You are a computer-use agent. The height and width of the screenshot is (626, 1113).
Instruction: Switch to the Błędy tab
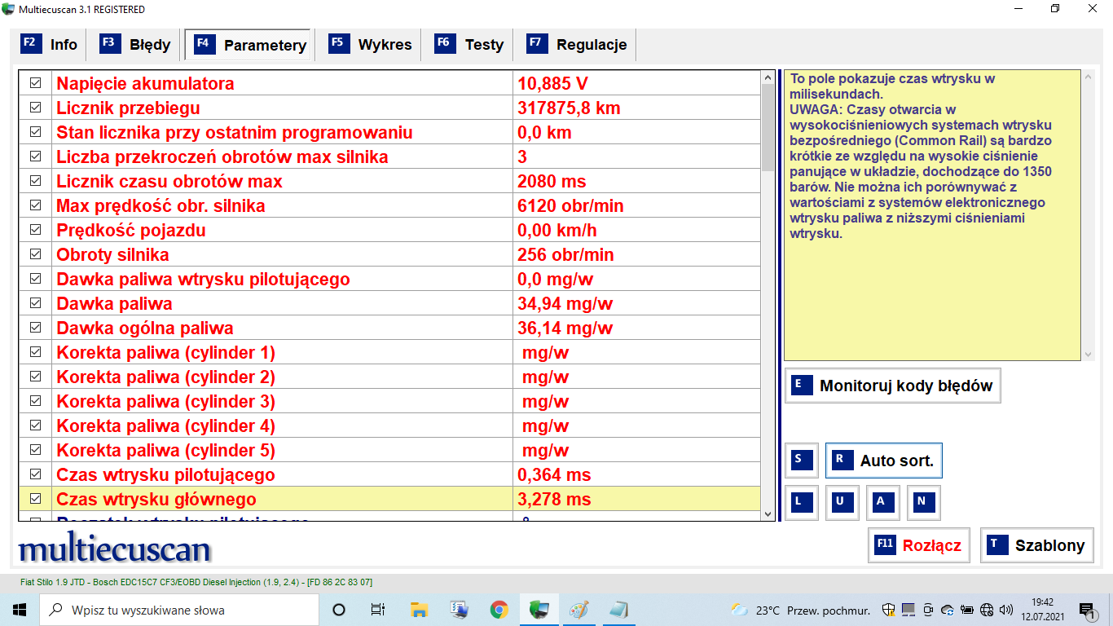point(136,45)
